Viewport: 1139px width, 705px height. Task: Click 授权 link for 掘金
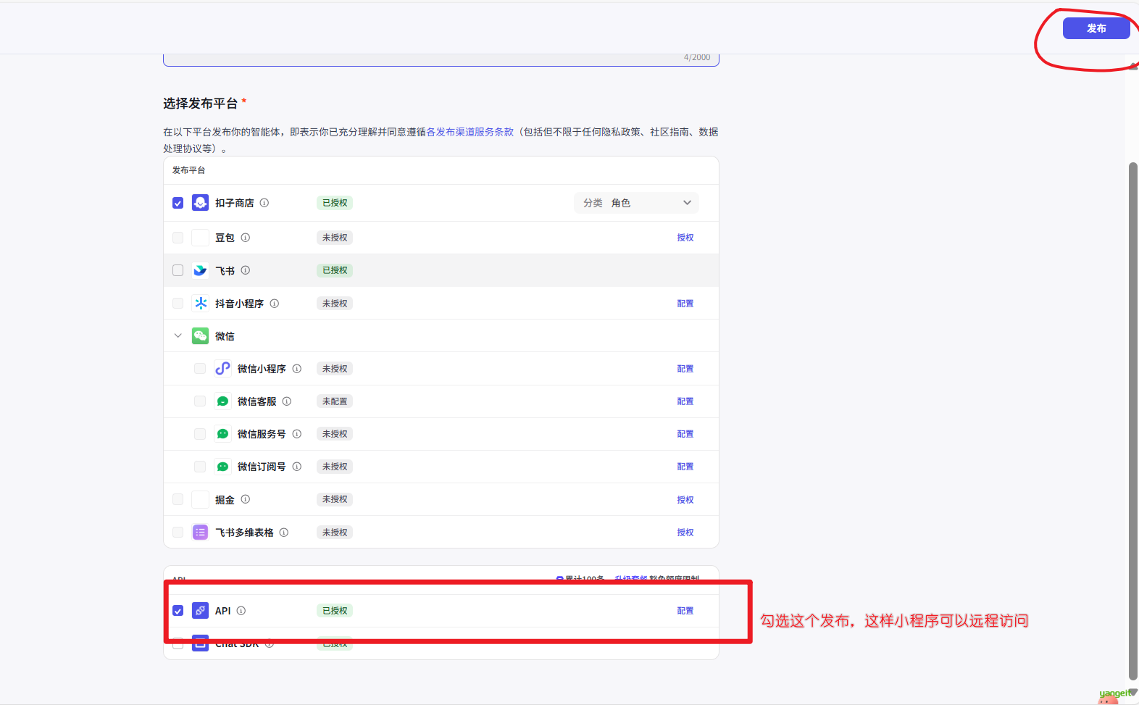pos(685,500)
